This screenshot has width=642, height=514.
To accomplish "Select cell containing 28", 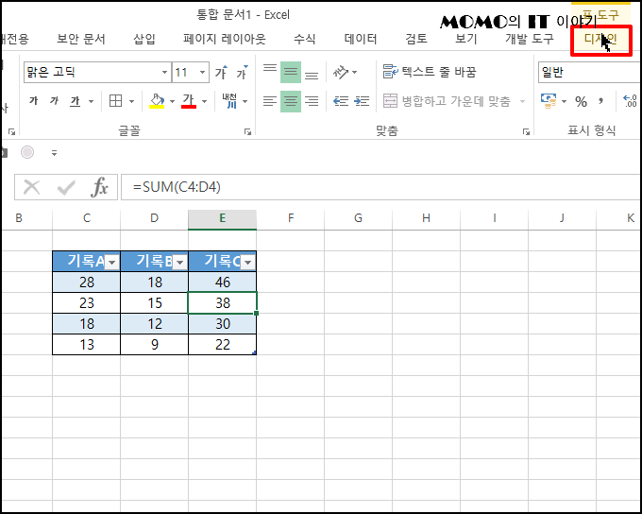I will [x=87, y=282].
